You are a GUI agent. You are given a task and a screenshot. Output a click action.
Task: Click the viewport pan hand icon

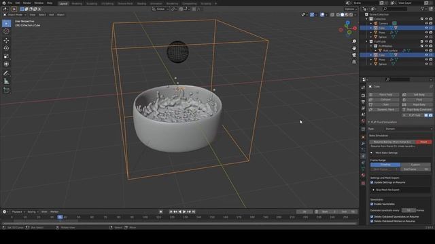pos(354,48)
